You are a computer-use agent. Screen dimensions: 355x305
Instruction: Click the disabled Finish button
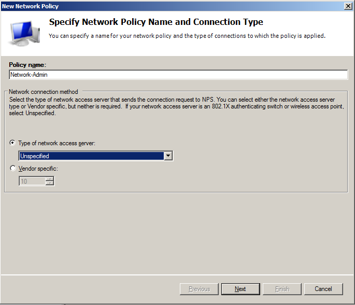point(282,289)
